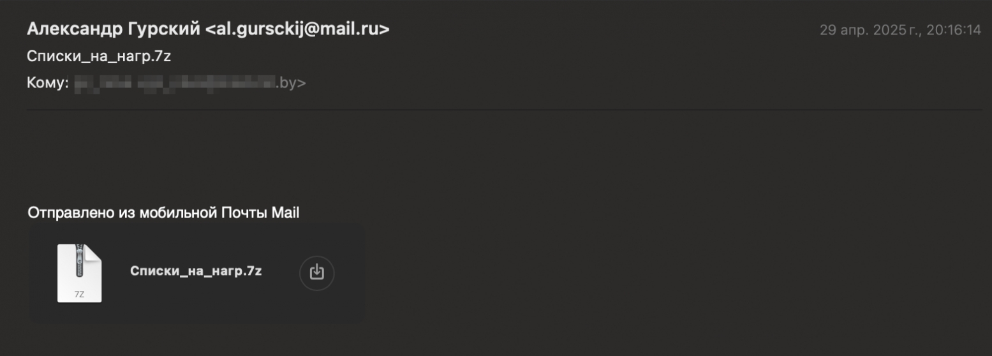
Task: Select attachment filename Списки_на_нагр.7z in the card
Action: click(x=196, y=271)
